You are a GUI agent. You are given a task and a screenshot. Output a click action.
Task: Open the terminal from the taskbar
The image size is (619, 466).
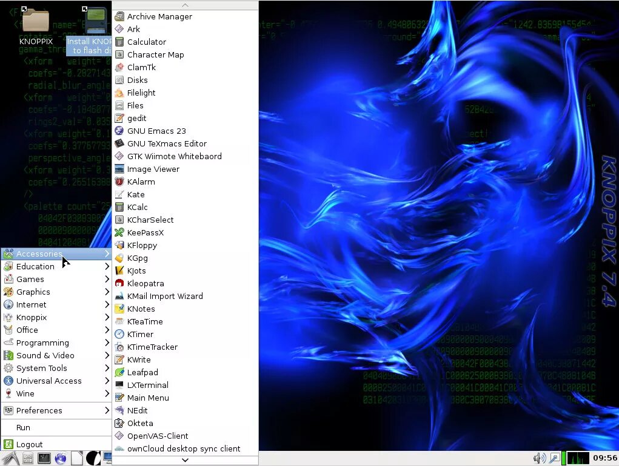click(44, 459)
